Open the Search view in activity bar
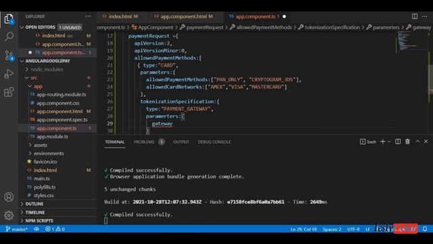 pyautogui.click(x=9, y=37)
